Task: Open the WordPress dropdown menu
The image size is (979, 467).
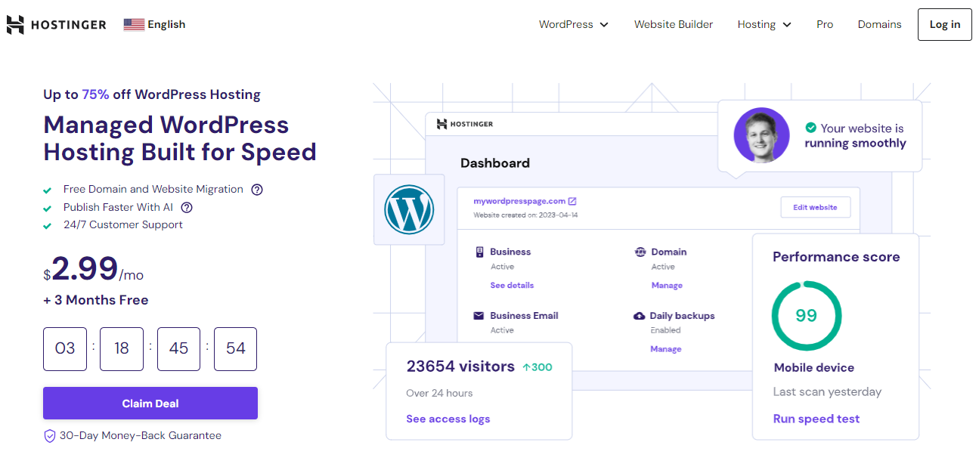Action: pyautogui.click(x=573, y=24)
